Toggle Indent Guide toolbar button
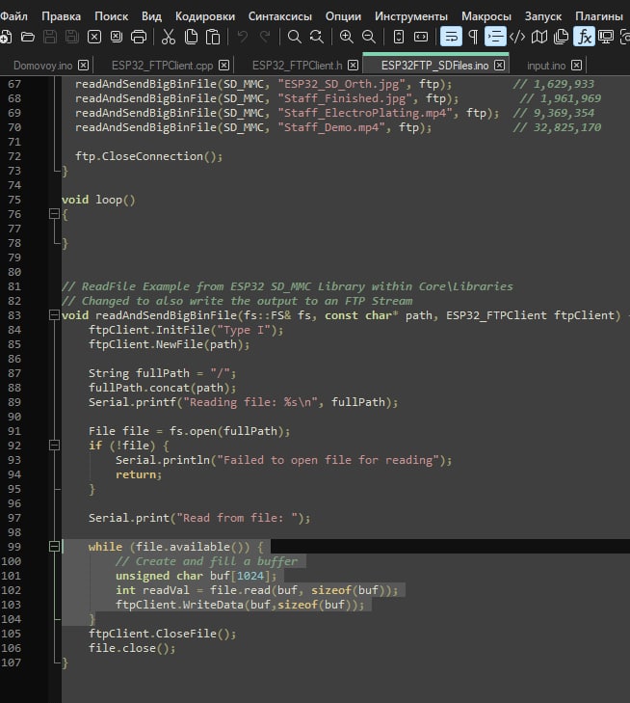This screenshot has width=630, height=703. (x=495, y=37)
